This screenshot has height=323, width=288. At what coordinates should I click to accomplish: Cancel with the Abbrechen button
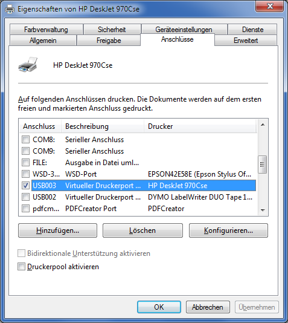tap(208, 307)
